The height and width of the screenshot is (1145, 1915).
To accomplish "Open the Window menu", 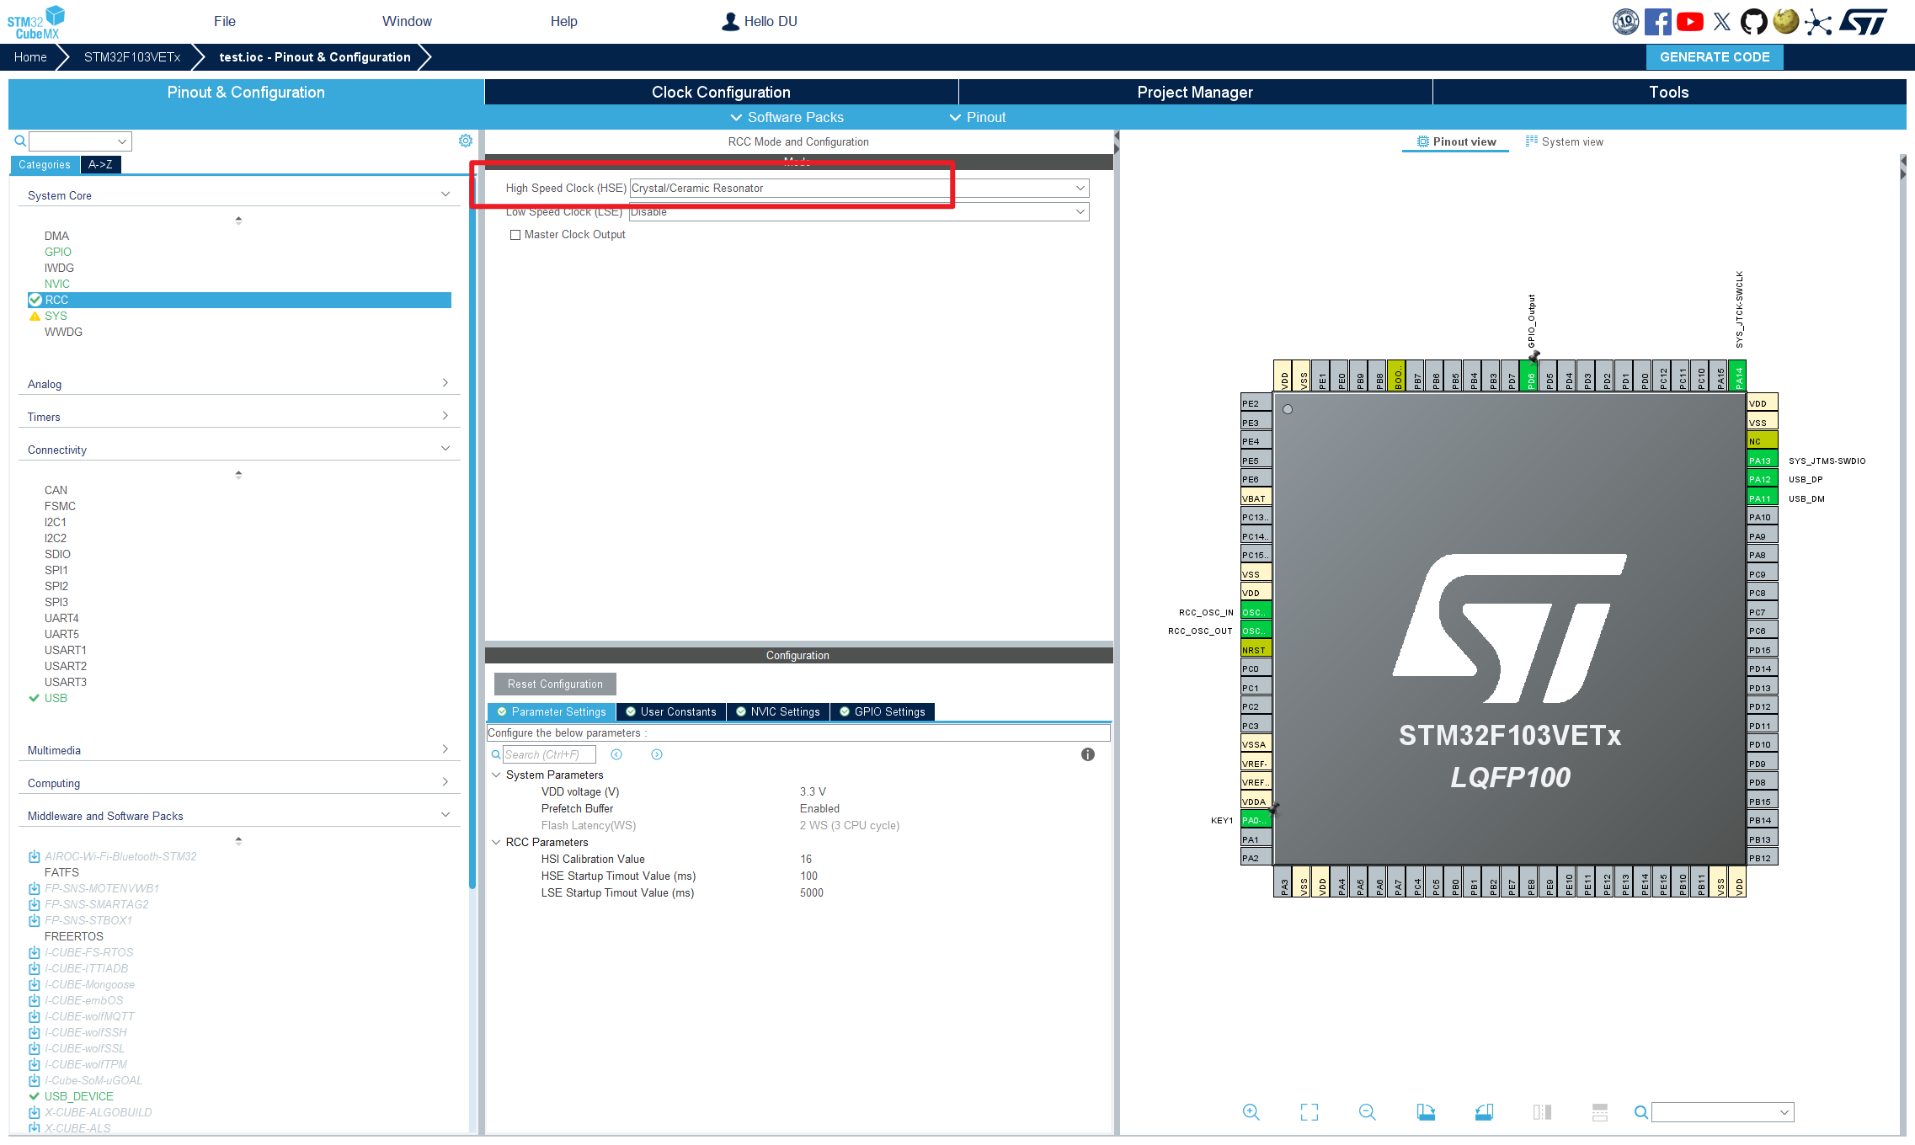I will point(408,21).
